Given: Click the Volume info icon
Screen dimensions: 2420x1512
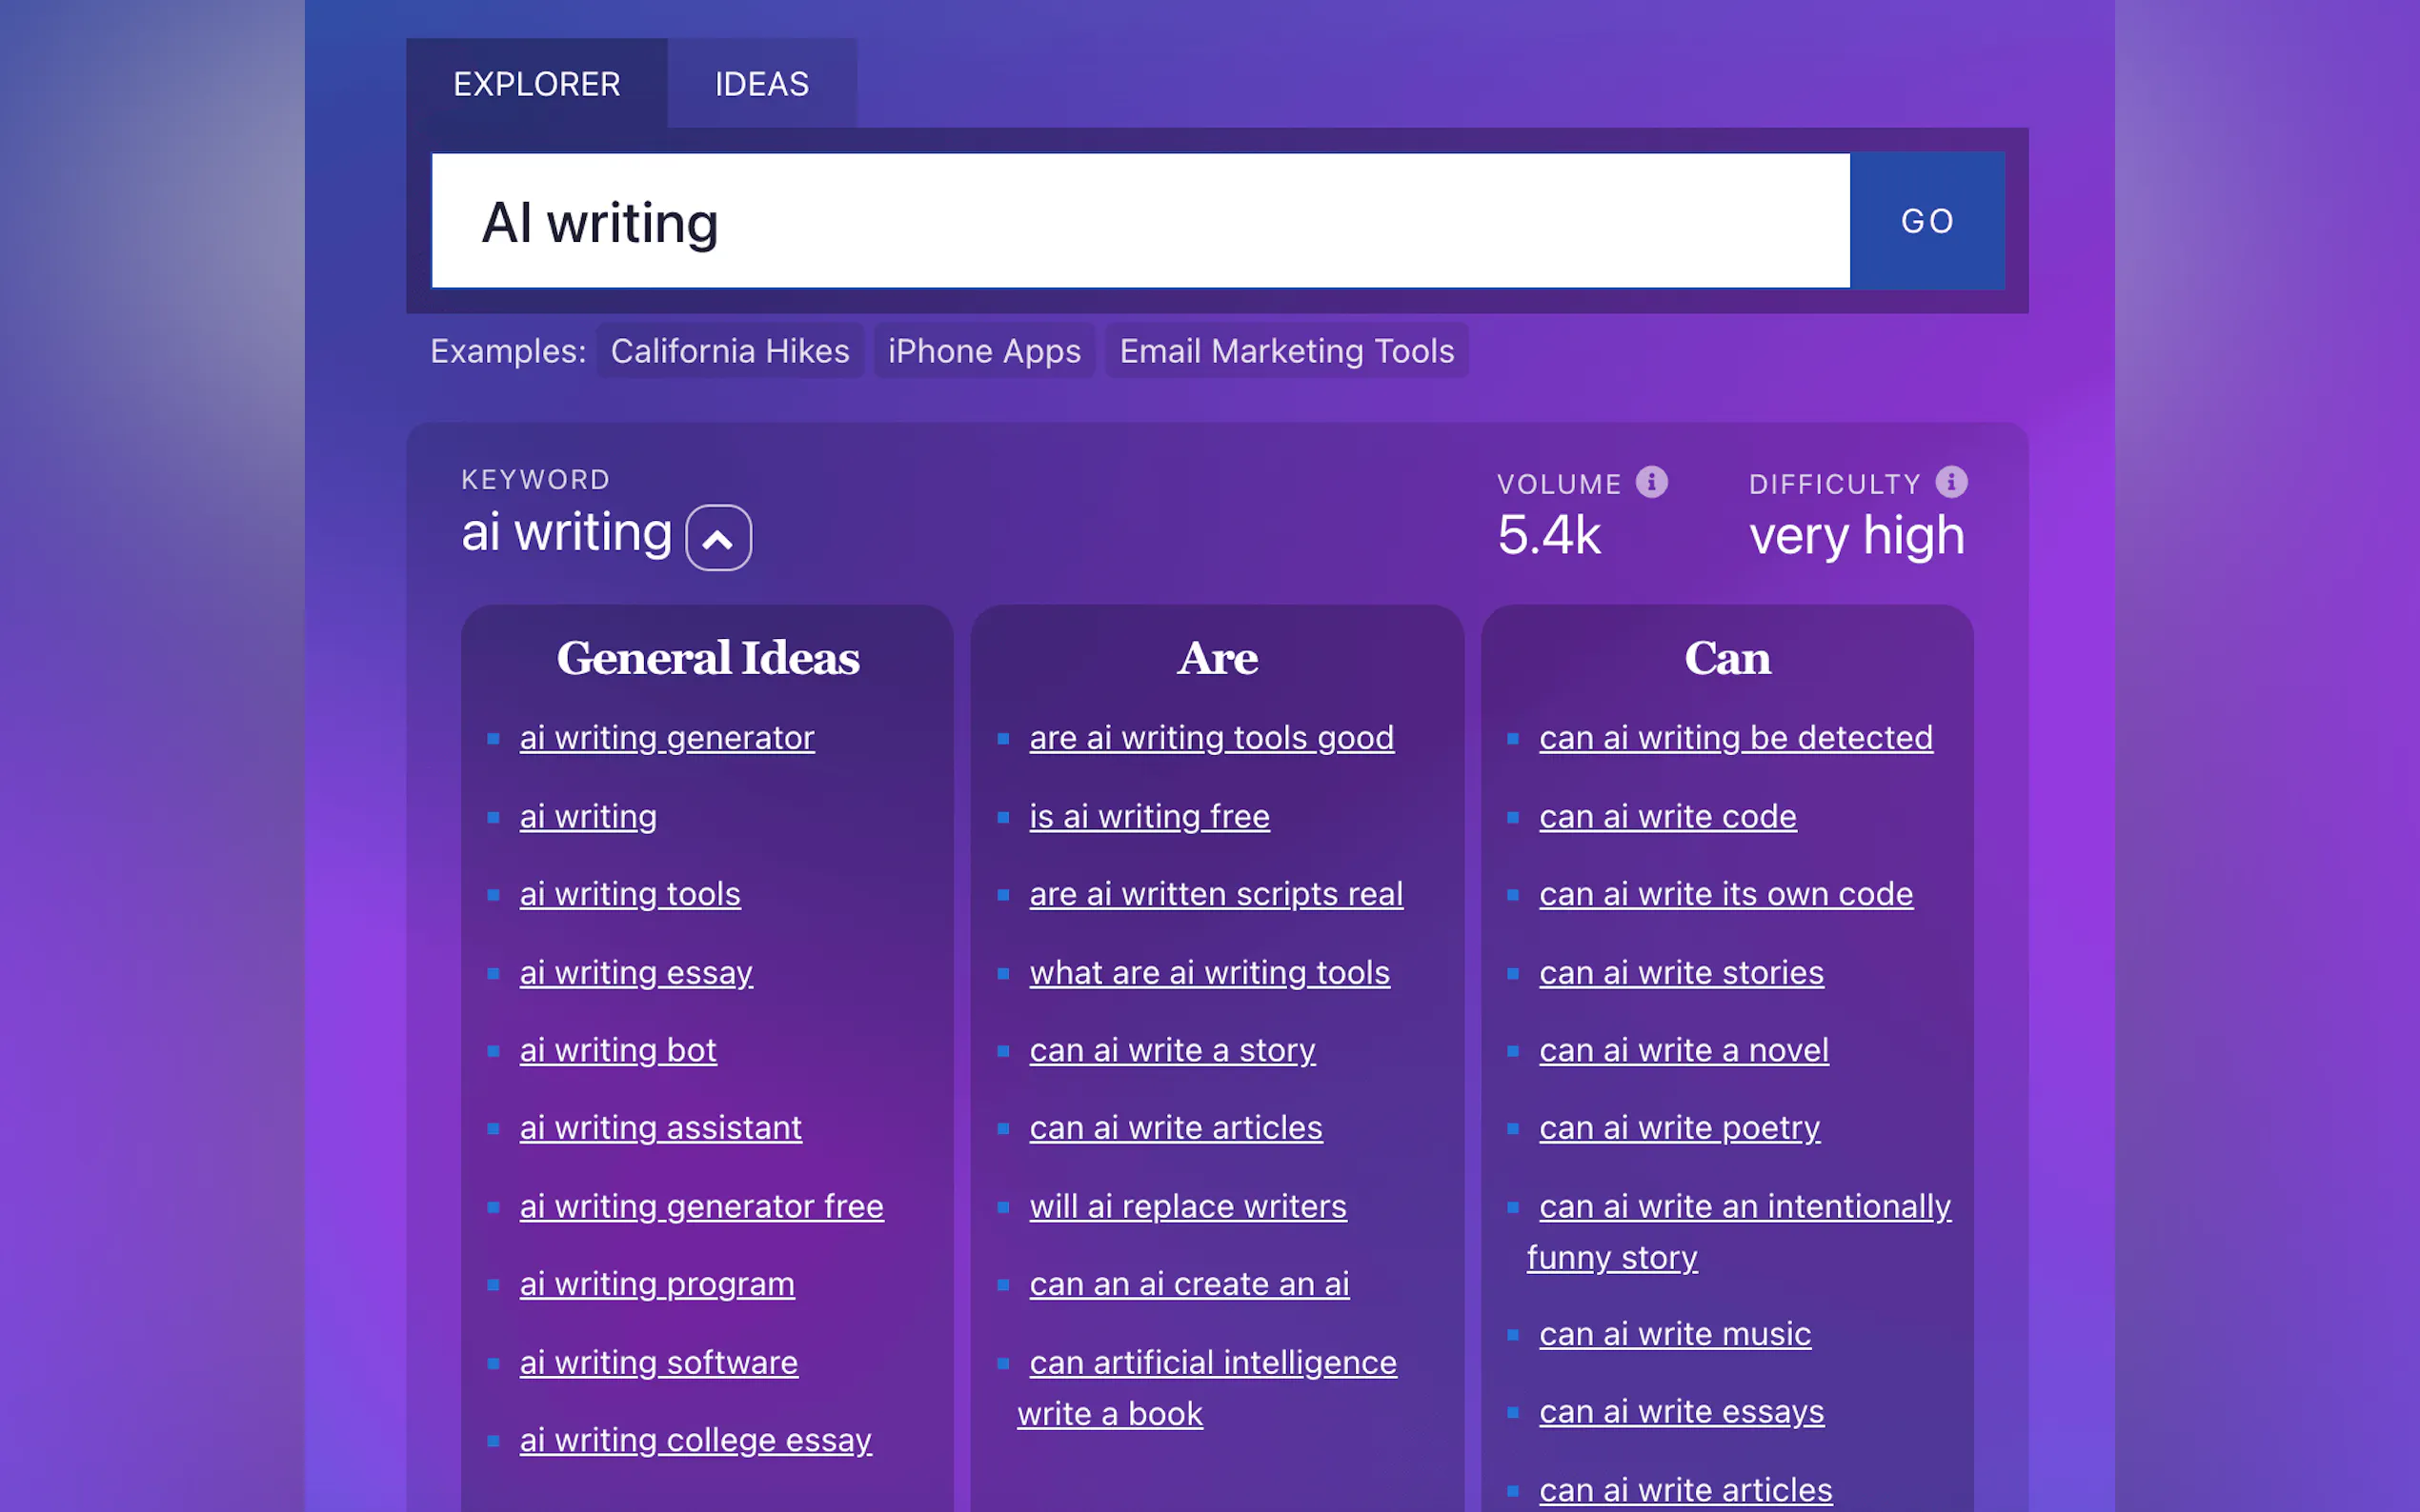Looking at the screenshot, I should (1651, 482).
